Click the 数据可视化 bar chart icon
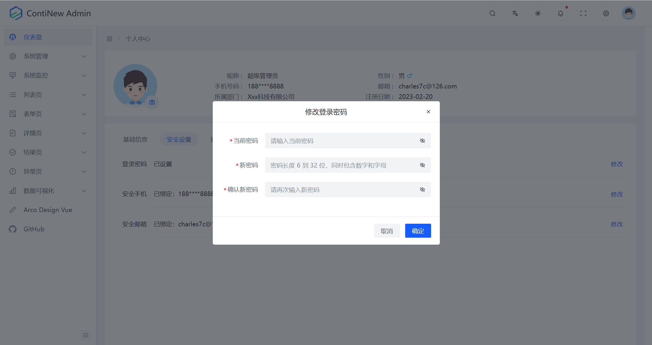This screenshot has width=652, height=345. [x=13, y=191]
